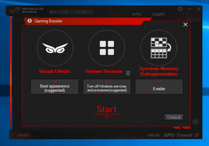Open the Enable dropdown for memory defragmentation
Image resolution: width=209 pixels, height=146 pixels.
coord(159,86)
